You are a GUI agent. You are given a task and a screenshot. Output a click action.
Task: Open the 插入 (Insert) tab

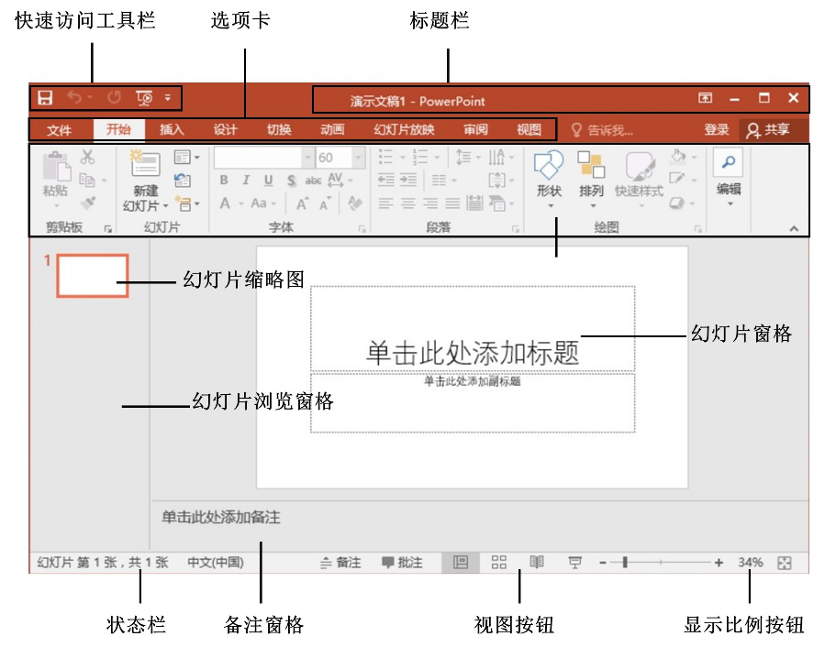(x=172, y=130)
